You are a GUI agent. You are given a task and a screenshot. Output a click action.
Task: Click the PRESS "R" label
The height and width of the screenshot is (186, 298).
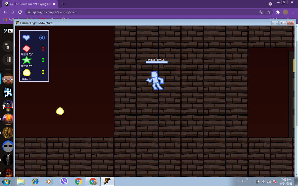(x=26, y=79)
